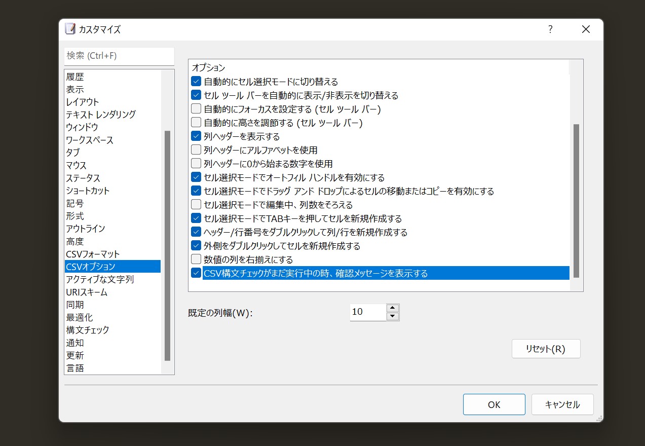Image resolution: width=645 pixels, height=446 pixels.
Task: Disable 自動的にセル選択モードに切り替える option
Action: [x=196, y=81]
